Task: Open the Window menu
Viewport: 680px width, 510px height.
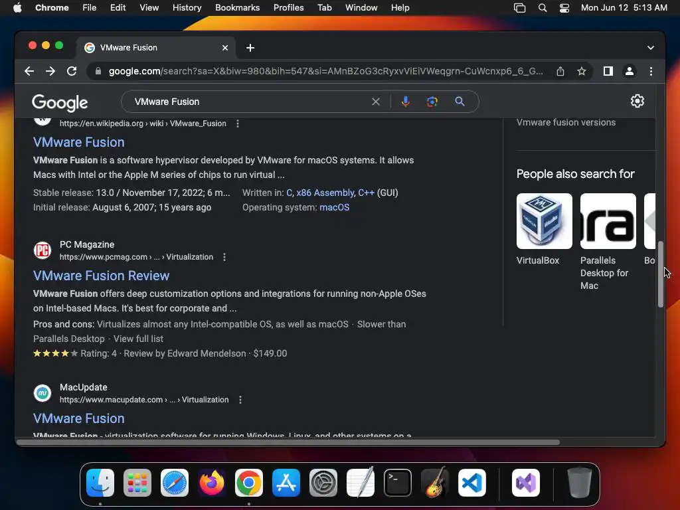Action: [361, 8]
